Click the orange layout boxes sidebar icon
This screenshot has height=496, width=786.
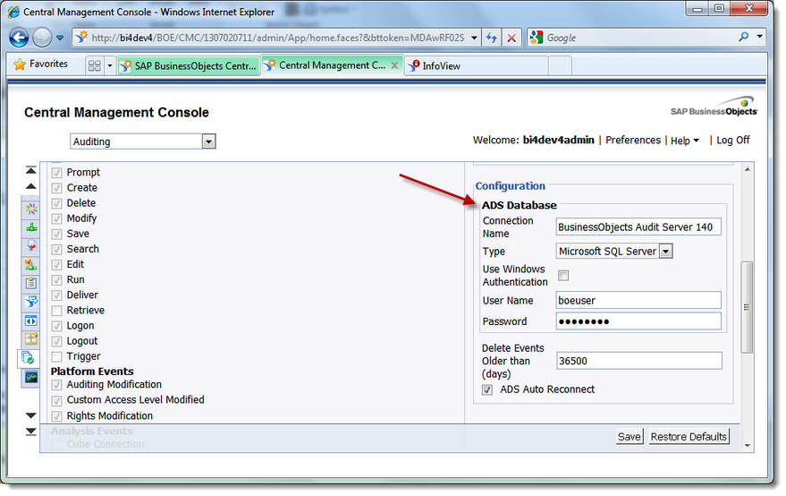coord(31,339)
